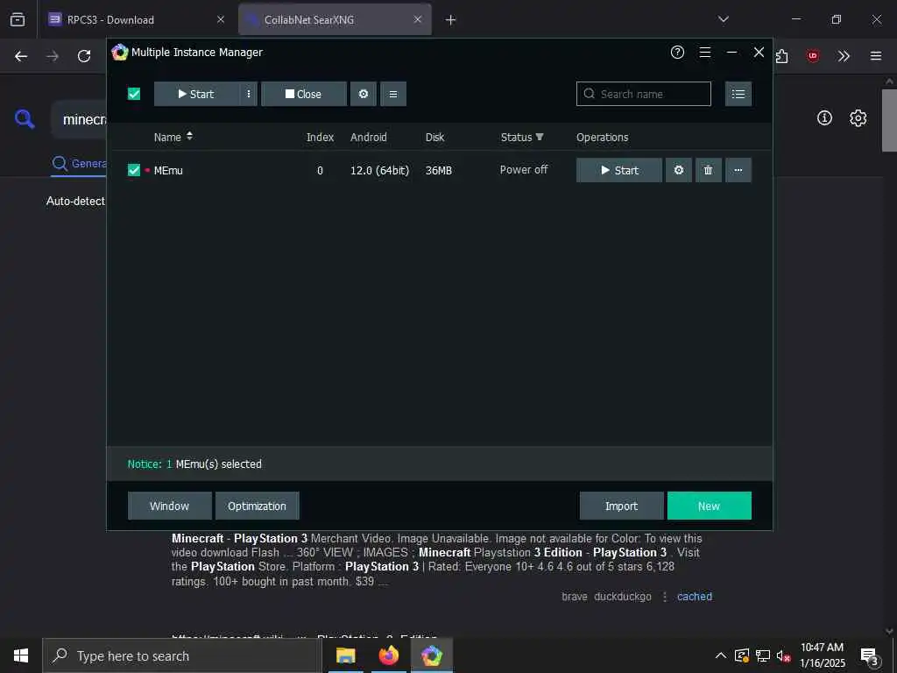Image resolution: width=897 pixels, height=673 pixels.
Task: Click the Operations column header
Action: pos(602,138)
